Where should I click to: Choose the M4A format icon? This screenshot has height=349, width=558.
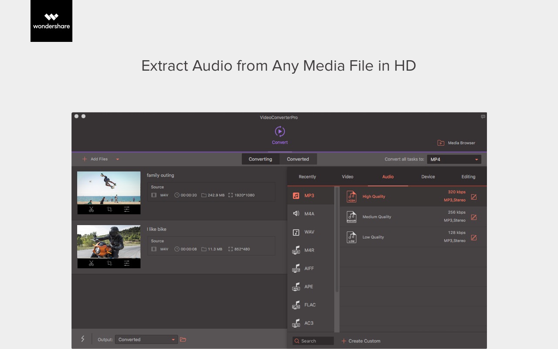coord(296,214)
